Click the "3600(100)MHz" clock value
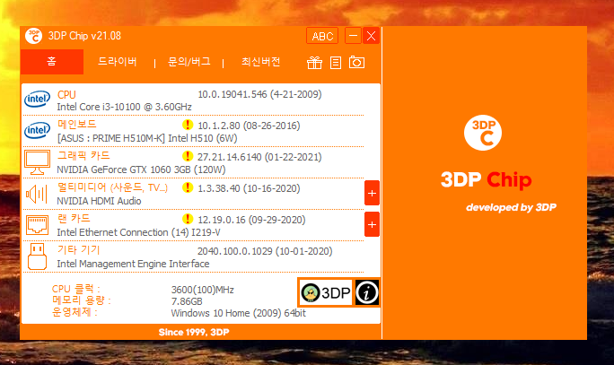 [203, 290]
